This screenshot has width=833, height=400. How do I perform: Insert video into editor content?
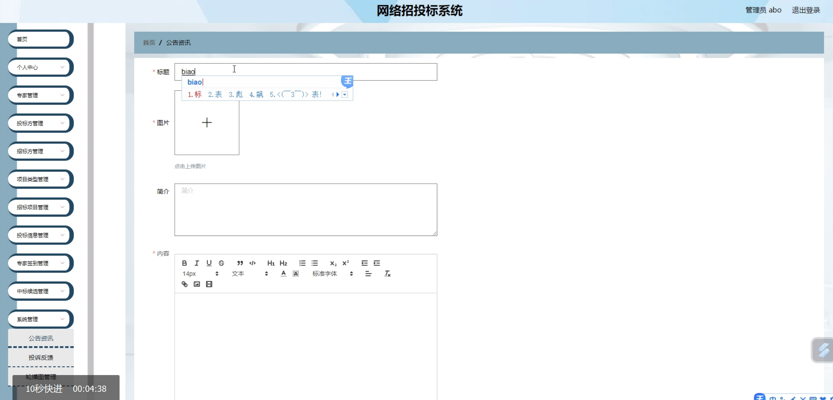tap(209, 284)
